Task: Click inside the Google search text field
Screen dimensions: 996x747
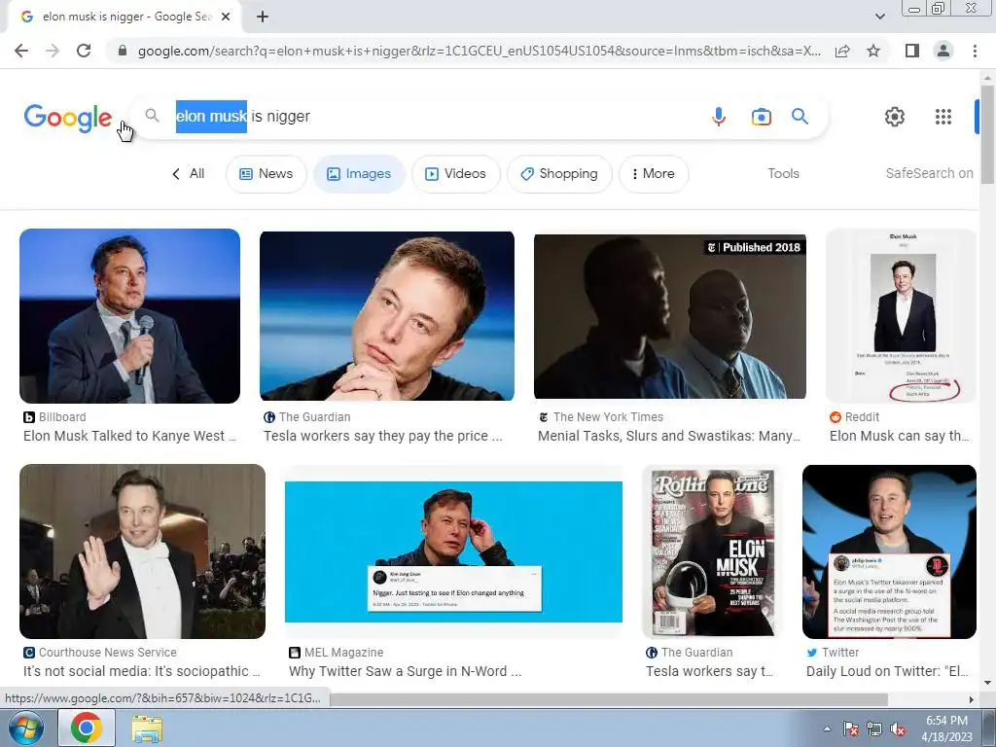Action: (x=439, y=117)
